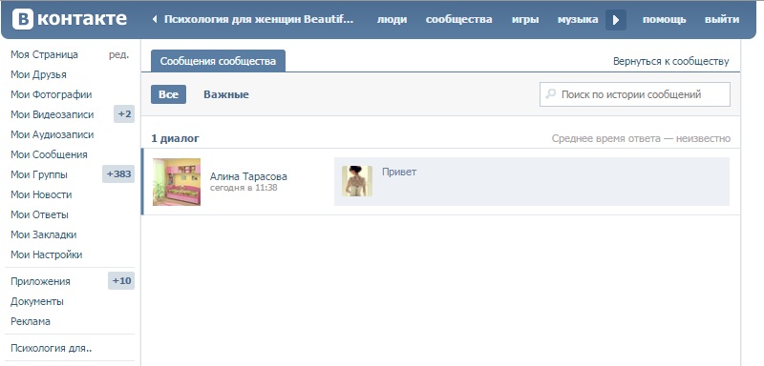764x366 pixels.
Task: Show all messages with Все filter
Action: 169,94
